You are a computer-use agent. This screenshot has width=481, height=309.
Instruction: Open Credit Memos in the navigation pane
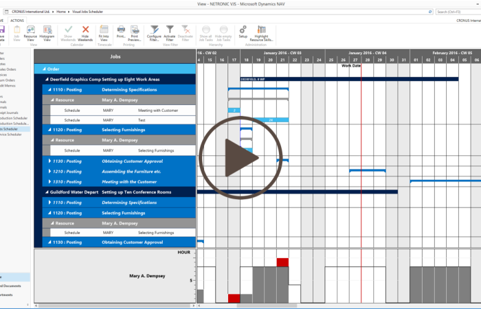coord(8,86)
